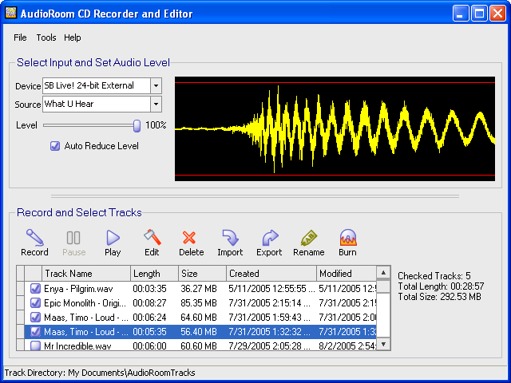
Task: Click track list scroll down arrow
Action: (383, 344)
